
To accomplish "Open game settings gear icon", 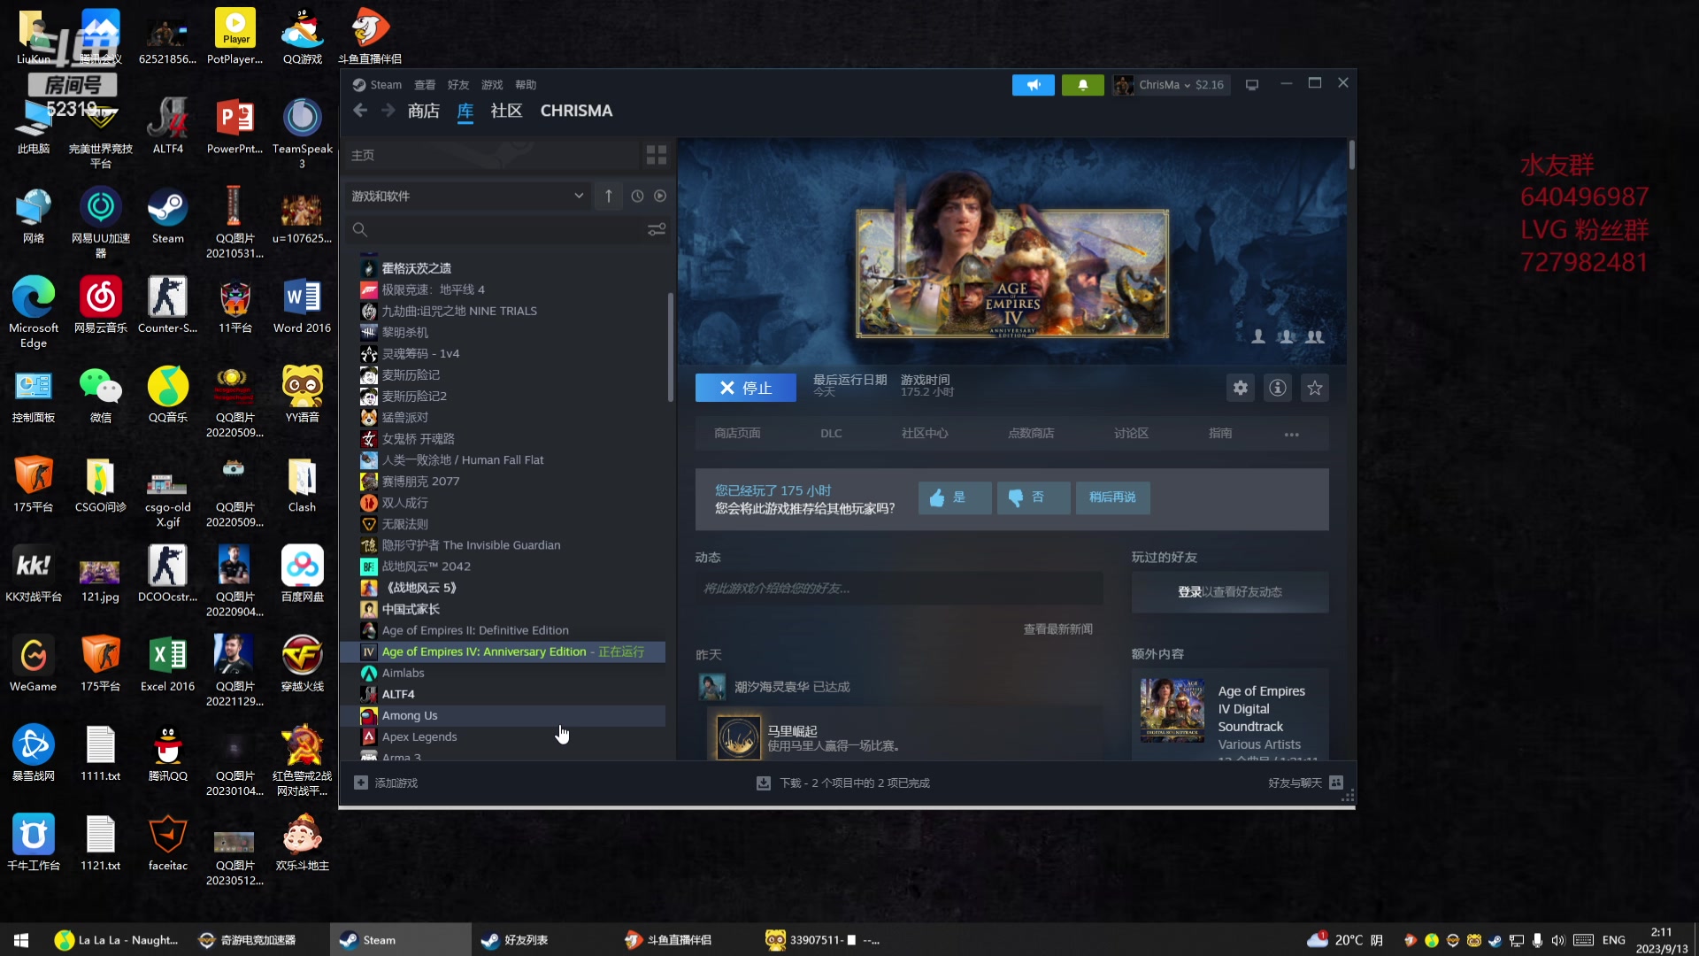I will 1241,388.
